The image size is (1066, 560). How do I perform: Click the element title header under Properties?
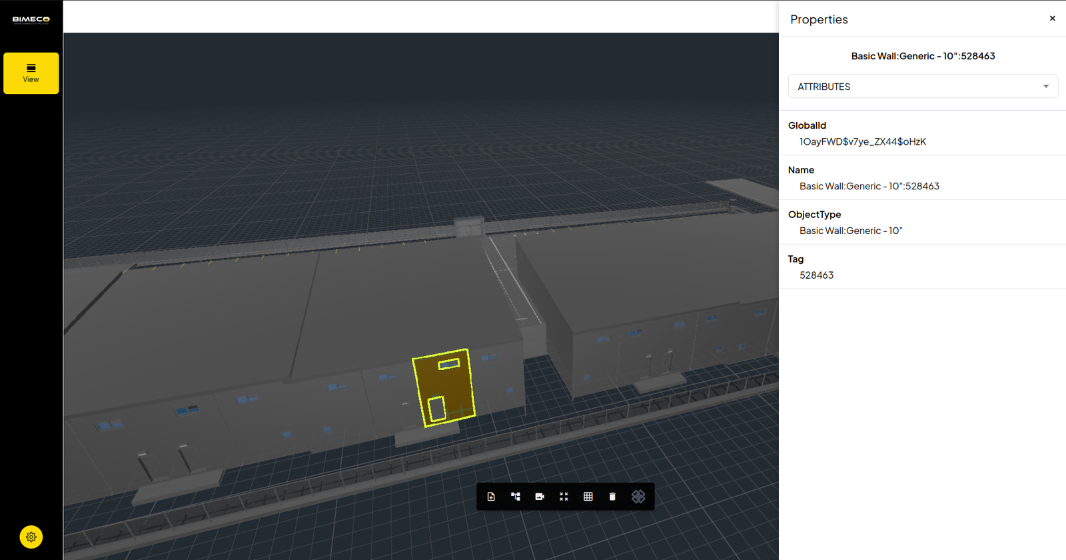click(923, 56)
